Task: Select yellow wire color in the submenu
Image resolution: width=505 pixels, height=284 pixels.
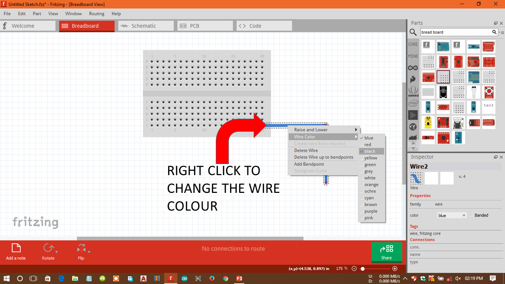Action: (x=370, y=158)
